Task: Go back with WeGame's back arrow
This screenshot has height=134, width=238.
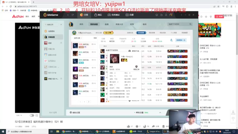Action: tap(68, 15)
